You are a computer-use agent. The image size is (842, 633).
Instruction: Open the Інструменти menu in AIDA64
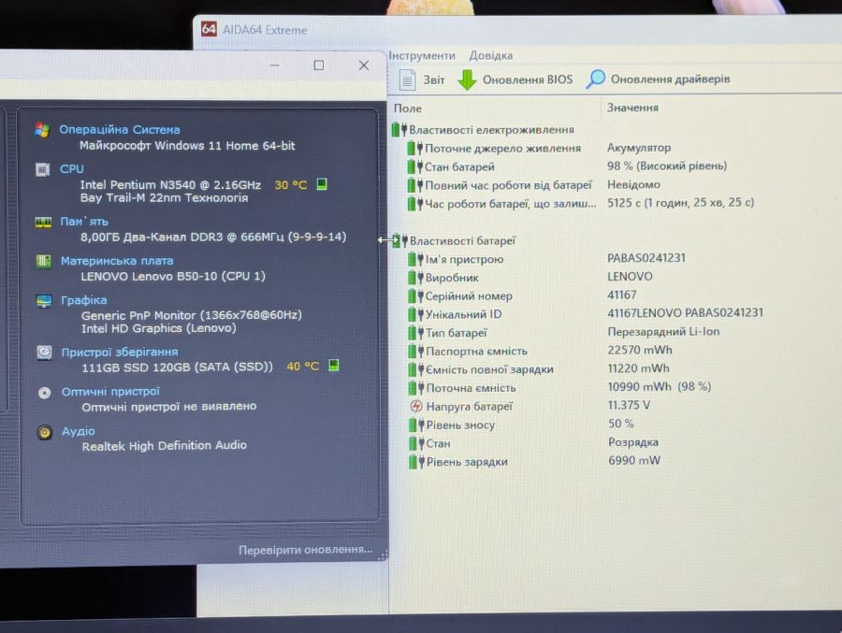click(422, 55)
